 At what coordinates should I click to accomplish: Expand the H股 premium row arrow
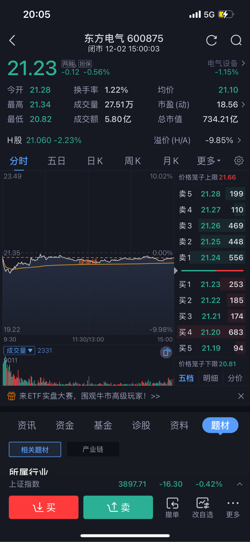(239, 140)
